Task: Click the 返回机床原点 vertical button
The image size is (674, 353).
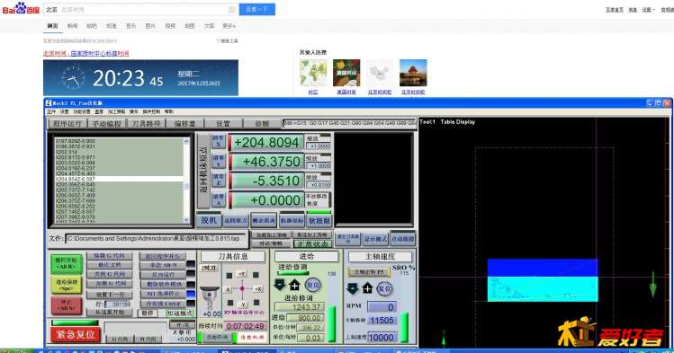Action: tap(203, 171)
